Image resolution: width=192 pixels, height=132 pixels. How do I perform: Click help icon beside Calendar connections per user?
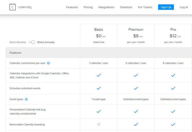click(x=49, y=63)
